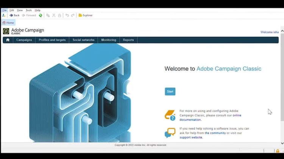Open the Edit menu
Viewport: 284px width, 159px height.
[12, 10]
